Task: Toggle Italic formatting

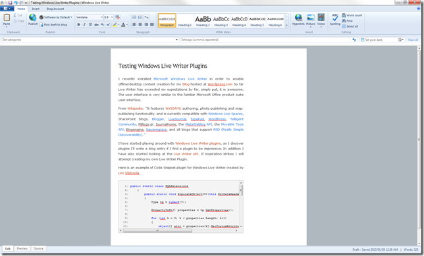Action: (84, 24)
